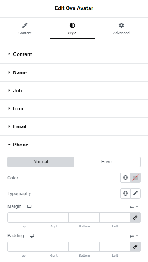148x262 pixels.
Task: Click the globe icon next to Color
Action: [126, 178]
